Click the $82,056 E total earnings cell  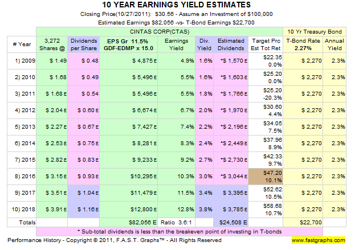[x=129, y=223]
